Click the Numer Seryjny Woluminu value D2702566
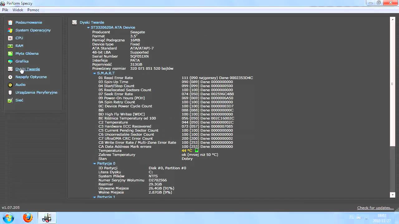 158,180
